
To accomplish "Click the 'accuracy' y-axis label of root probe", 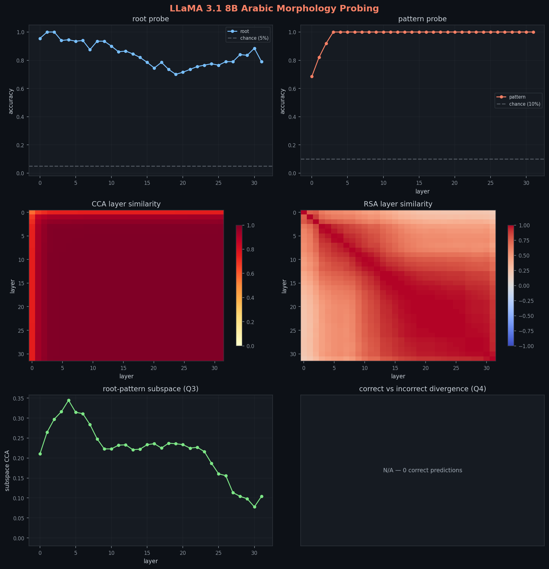I will (11, 101).
